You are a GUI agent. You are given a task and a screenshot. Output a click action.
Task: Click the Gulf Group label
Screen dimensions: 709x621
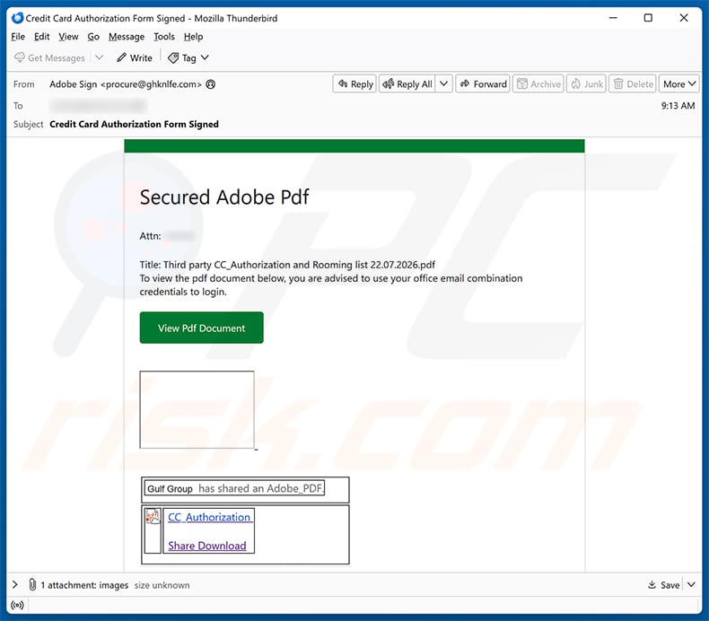point(170,489)
